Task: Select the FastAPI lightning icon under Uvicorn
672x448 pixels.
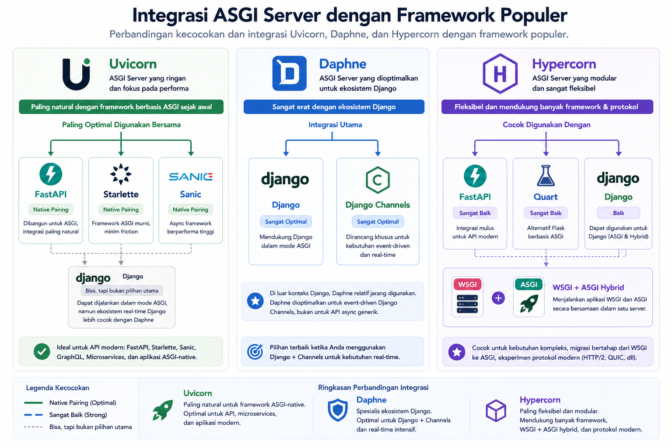Action: 51,174
